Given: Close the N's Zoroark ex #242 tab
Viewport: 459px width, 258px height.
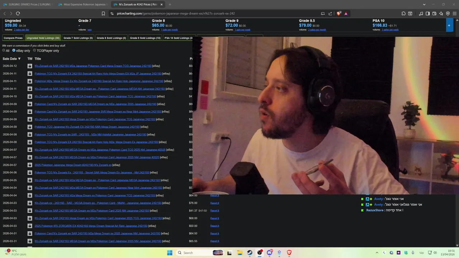Looking at the screenshot, I should tap(161, 4).
